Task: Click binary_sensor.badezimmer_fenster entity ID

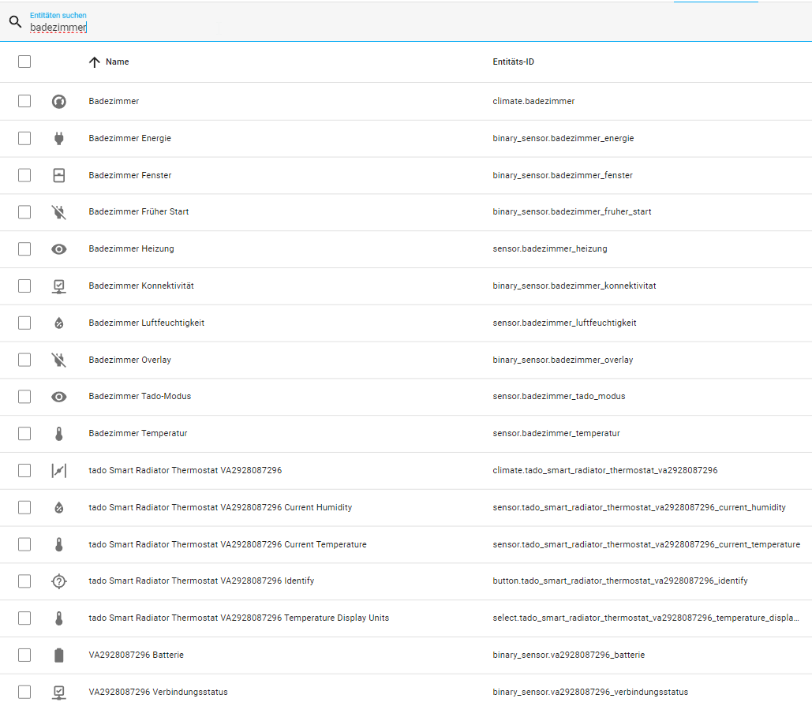Action: (563, 175)
